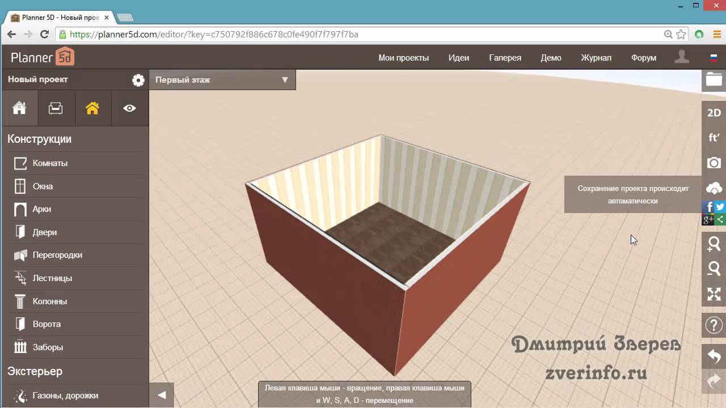
Task: Select the Constructions house category icon
Action: (19, 108)
